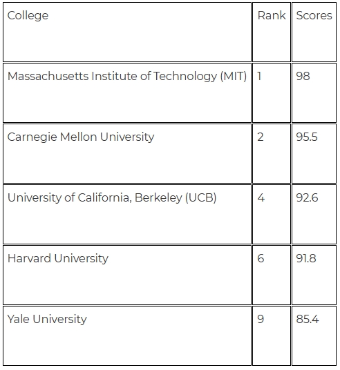Click the Scores column header
The image size is (340, 370).
pyautogui.click(x=314, y=32)
